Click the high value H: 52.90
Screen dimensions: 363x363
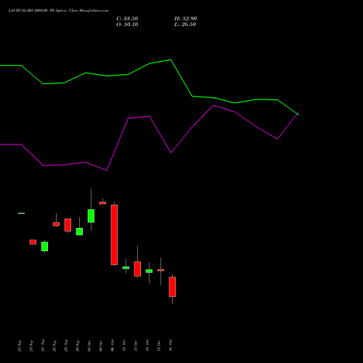click(185, 19)
